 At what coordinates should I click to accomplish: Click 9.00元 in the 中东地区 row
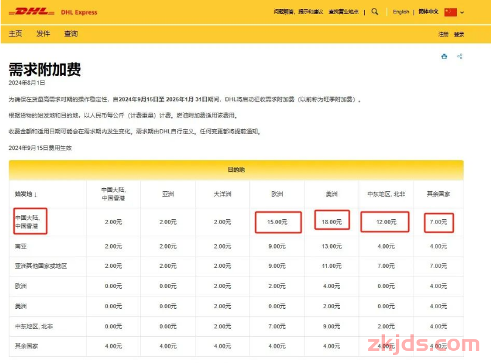(x=331, y=326)
